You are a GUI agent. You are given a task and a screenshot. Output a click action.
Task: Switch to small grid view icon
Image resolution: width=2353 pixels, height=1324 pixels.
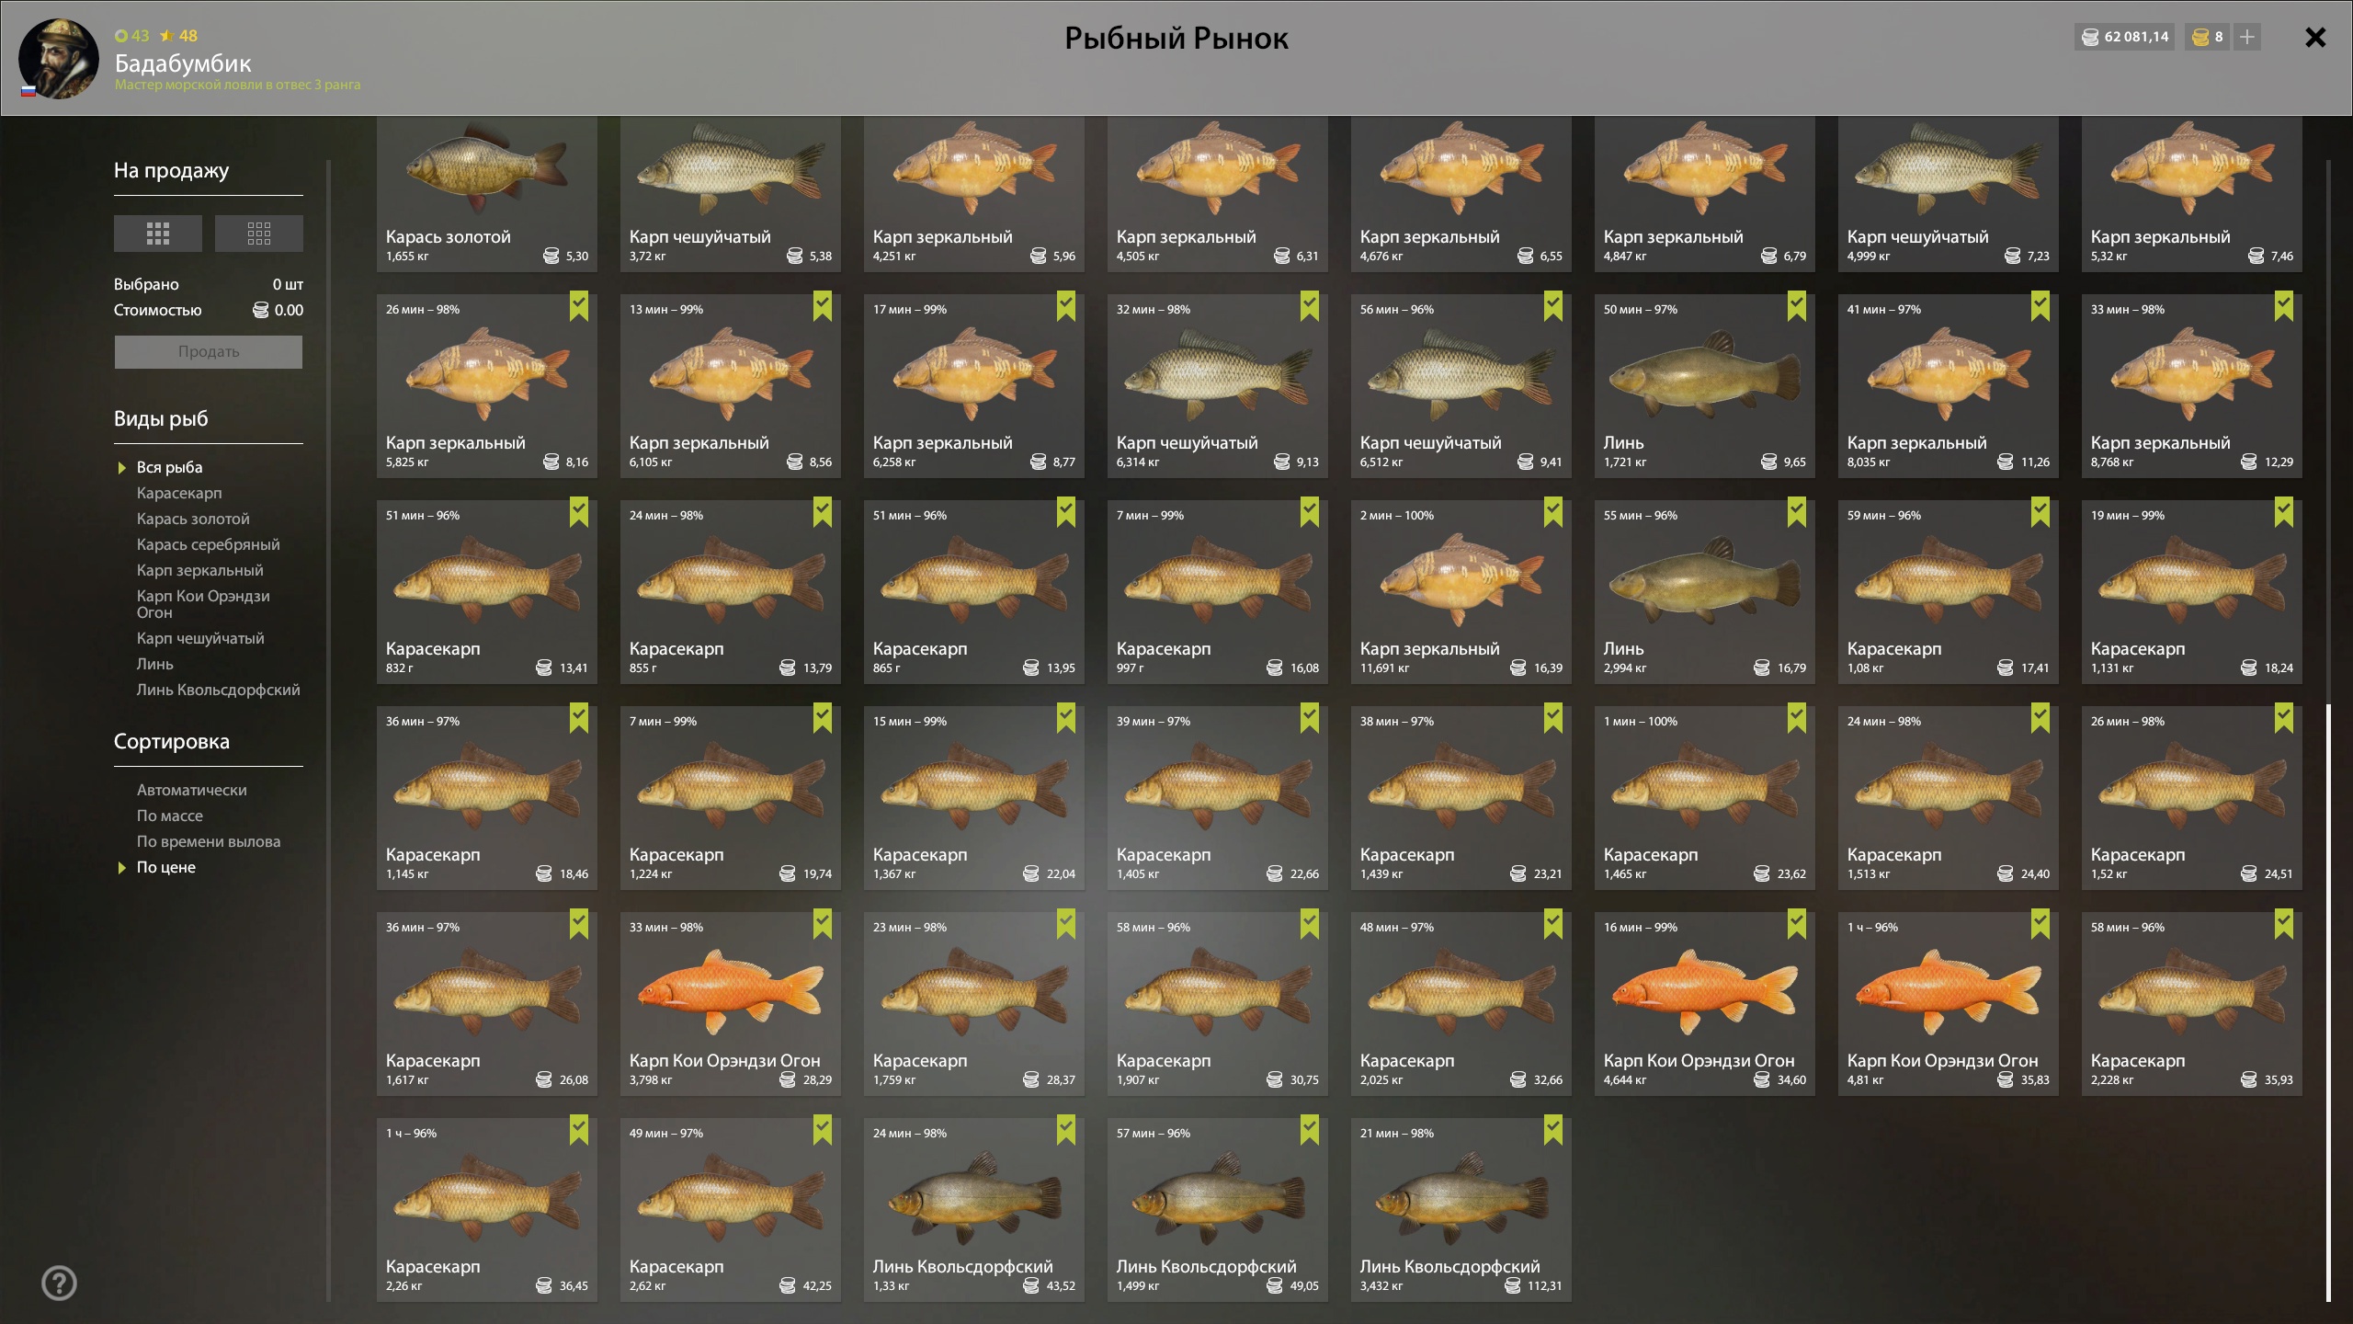pos(259,234)
